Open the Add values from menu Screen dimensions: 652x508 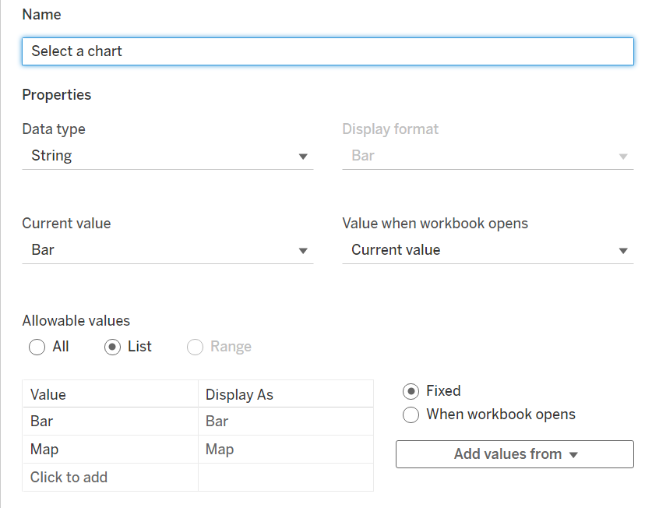tap(514, 454)
